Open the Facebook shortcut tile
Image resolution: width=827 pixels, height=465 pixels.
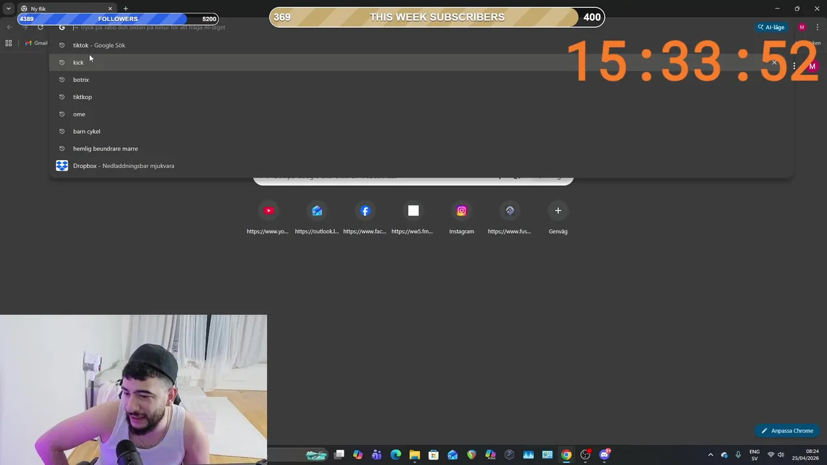pos(365,217)
